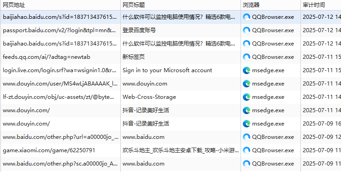Click QQBrowser.exe text in 新标签页 row

(273, 57)
